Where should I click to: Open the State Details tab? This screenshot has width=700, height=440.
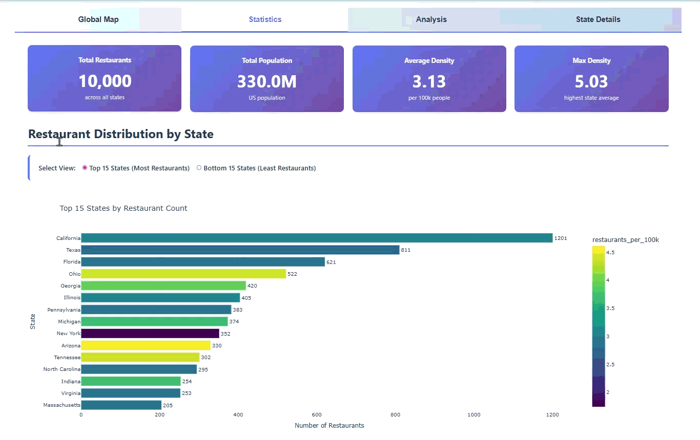[x=598, y=19]
